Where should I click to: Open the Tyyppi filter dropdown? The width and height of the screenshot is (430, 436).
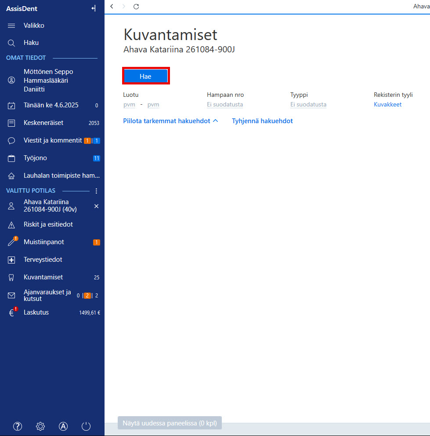308,105
